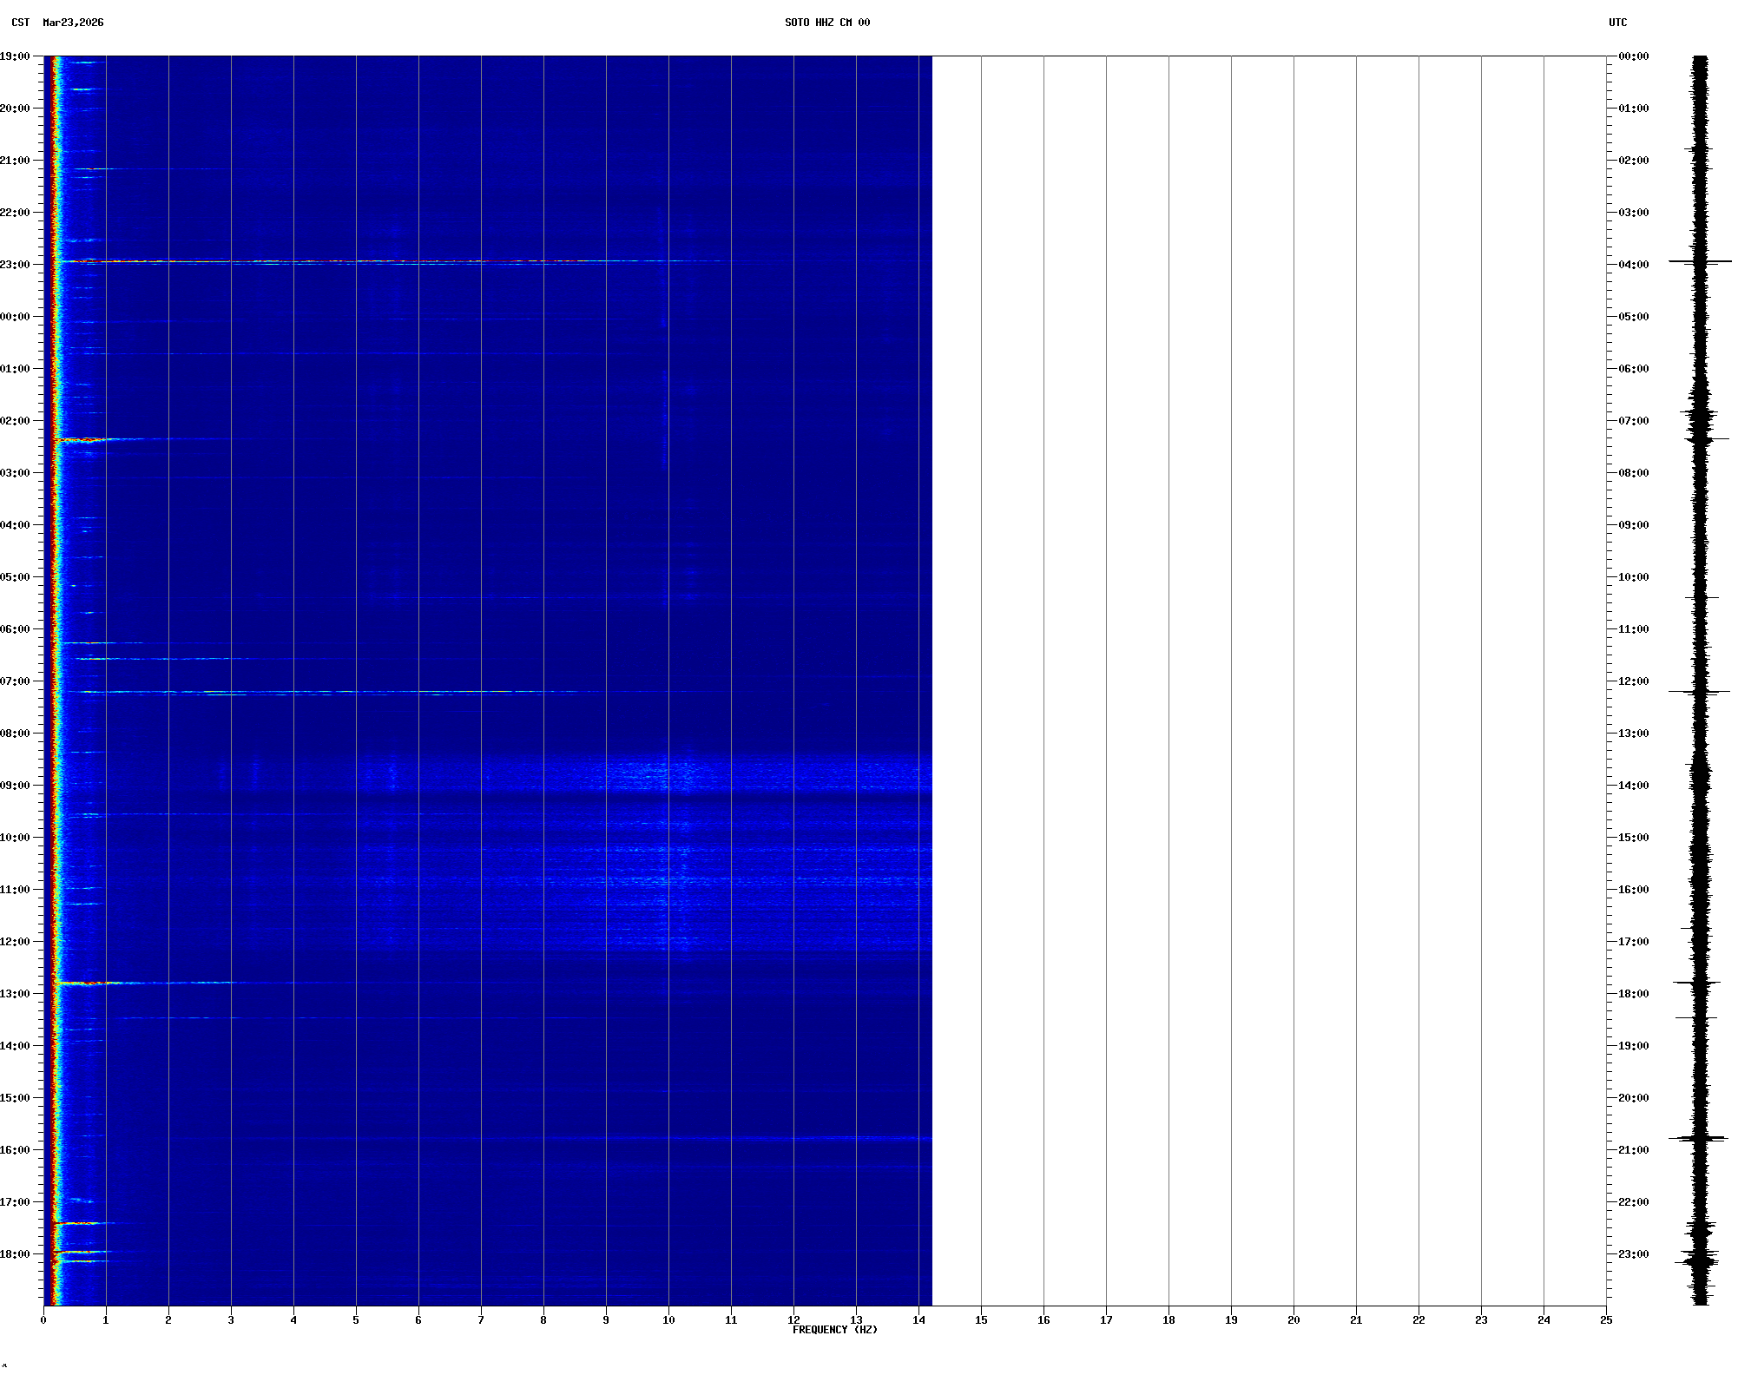Click the CST timezone label

[20, 23]
